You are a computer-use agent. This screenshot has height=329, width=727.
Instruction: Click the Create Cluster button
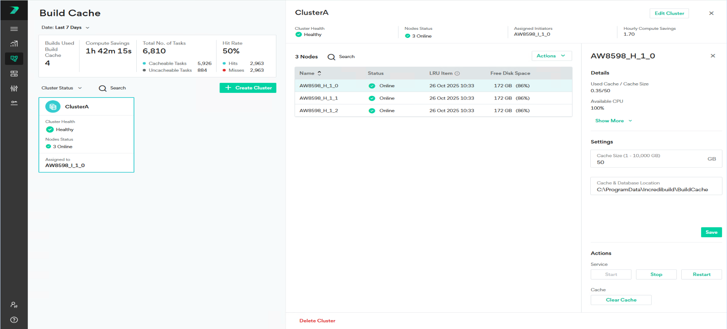tap(248, 88)
